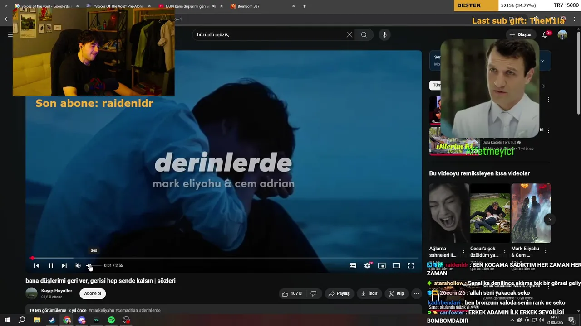This screenshot has width=581, height=326.
Task: Open YouTube account avatar menu
Action: [562, 34]
